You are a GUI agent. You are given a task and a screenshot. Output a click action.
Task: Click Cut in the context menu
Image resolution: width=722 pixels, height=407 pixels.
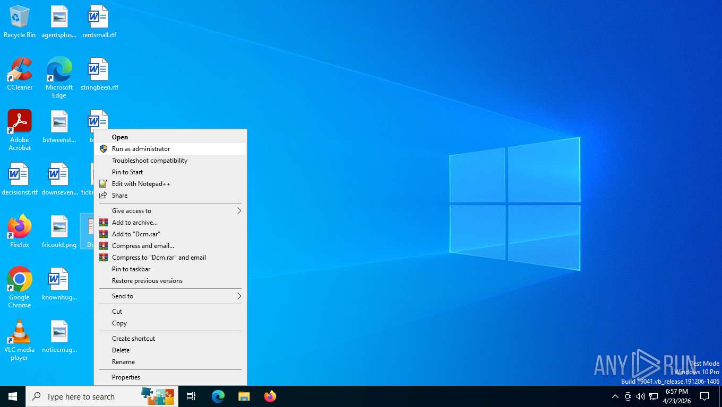170,312
